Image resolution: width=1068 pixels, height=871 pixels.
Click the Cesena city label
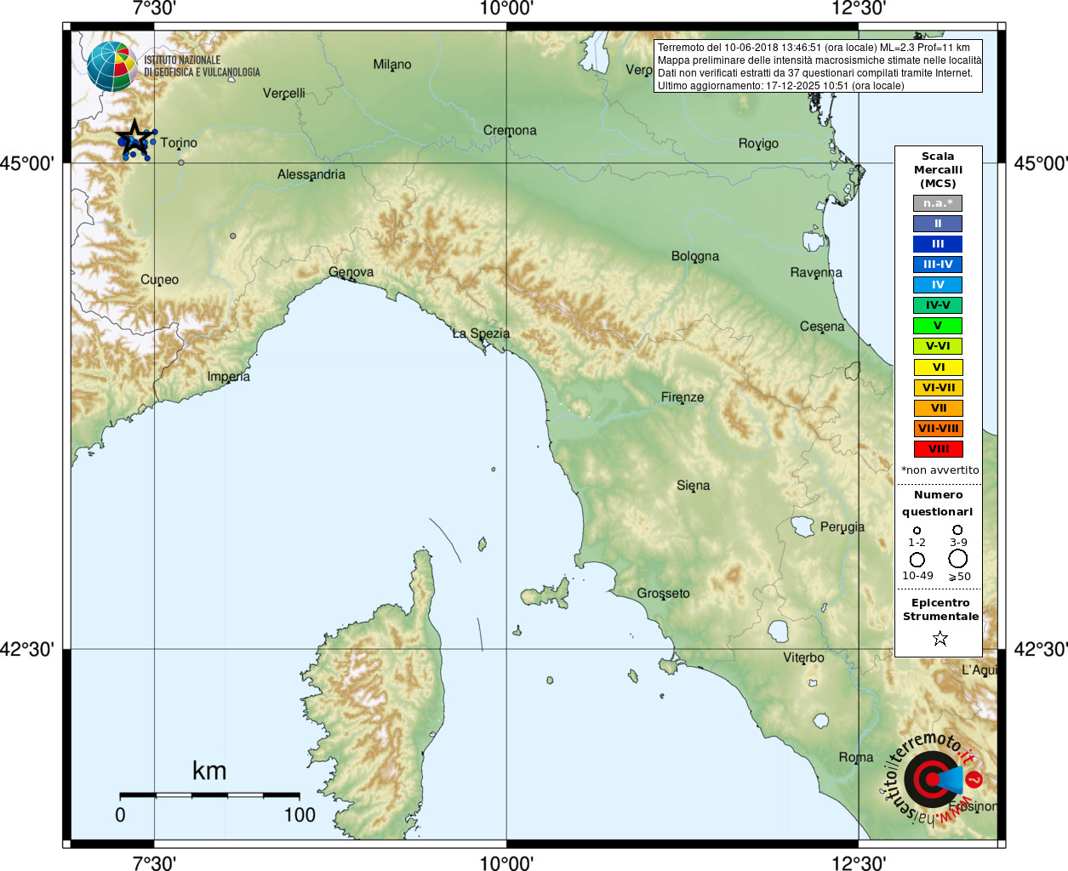pyautogui.click(x=822, y=327)
